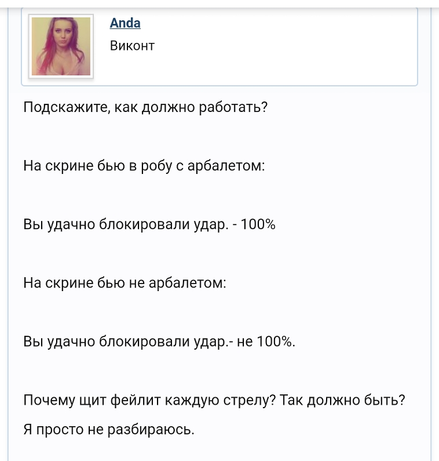Screen dimensions: 439x461
Task: Click the Виконт rank label
Action: point(132,45)
